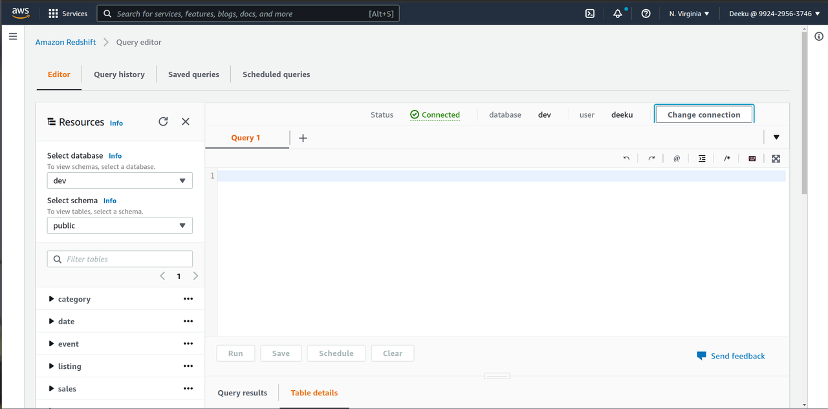Redo the editor change
Image resolution: width=828 pixels, height=409 pixels.
(x=651, y=159)
